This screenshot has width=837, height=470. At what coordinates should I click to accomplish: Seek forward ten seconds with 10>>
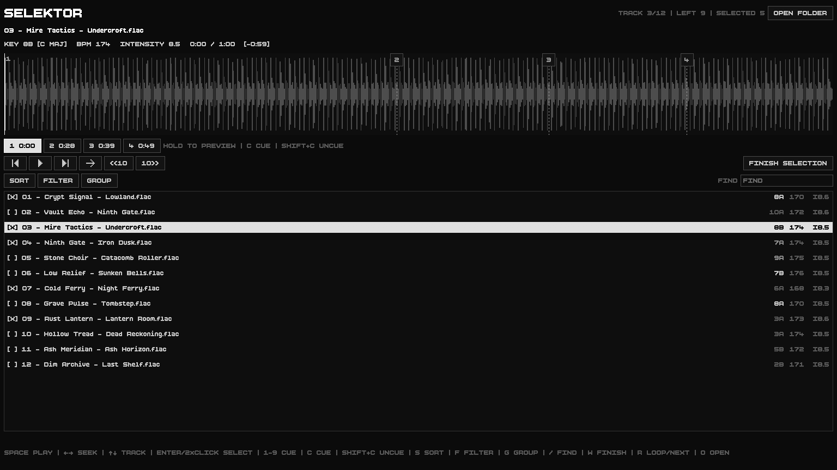tap(150, 163)
